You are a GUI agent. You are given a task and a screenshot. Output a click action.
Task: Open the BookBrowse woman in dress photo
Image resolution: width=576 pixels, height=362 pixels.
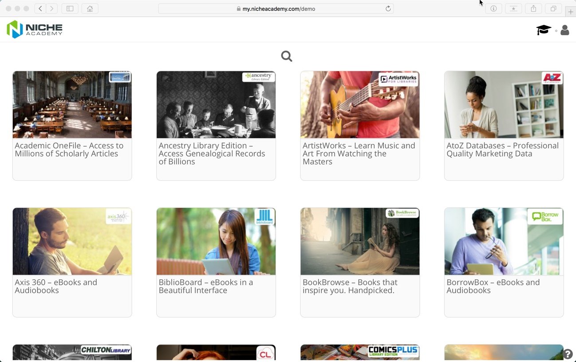click(x=360, y=242)
